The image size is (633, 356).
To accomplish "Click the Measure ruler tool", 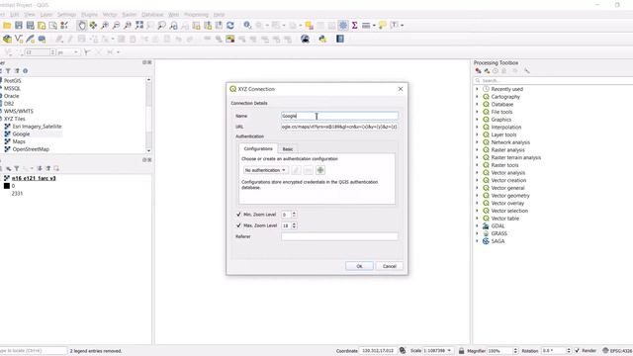I will [x=366, y=26].
